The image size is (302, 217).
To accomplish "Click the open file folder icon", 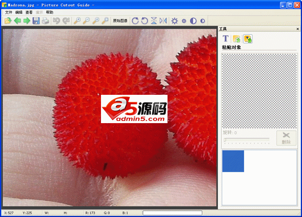I will (8, 21).
